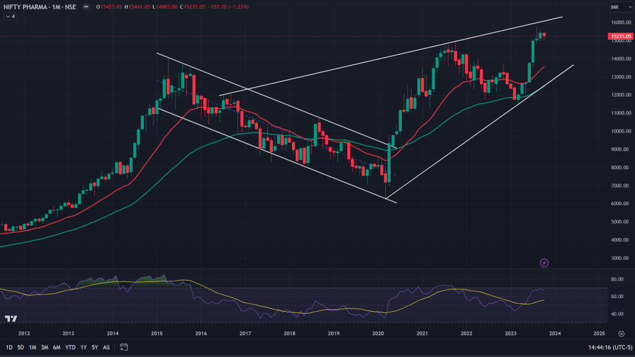Switch to the 3M time range
Viewport: 635px width, 357px height.
[45, 347]
